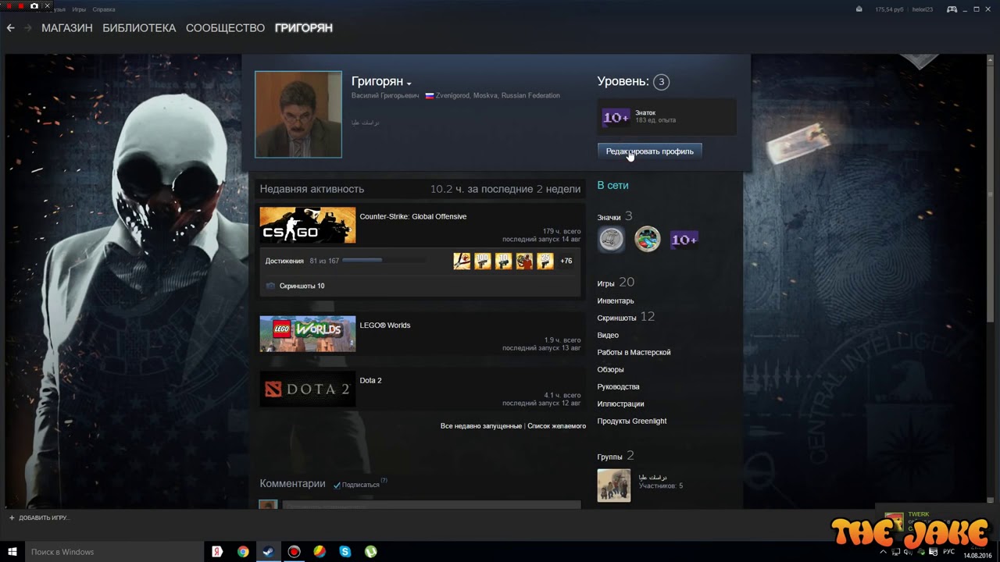Expand the Григорян profile name dropdown
Image resolution: width=1000 pixels, height=562 pixels.
click(x=409, y=84)
